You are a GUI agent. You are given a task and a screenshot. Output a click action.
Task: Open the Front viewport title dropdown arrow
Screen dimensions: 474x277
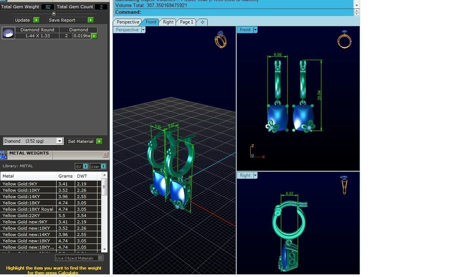coord(255,30)
